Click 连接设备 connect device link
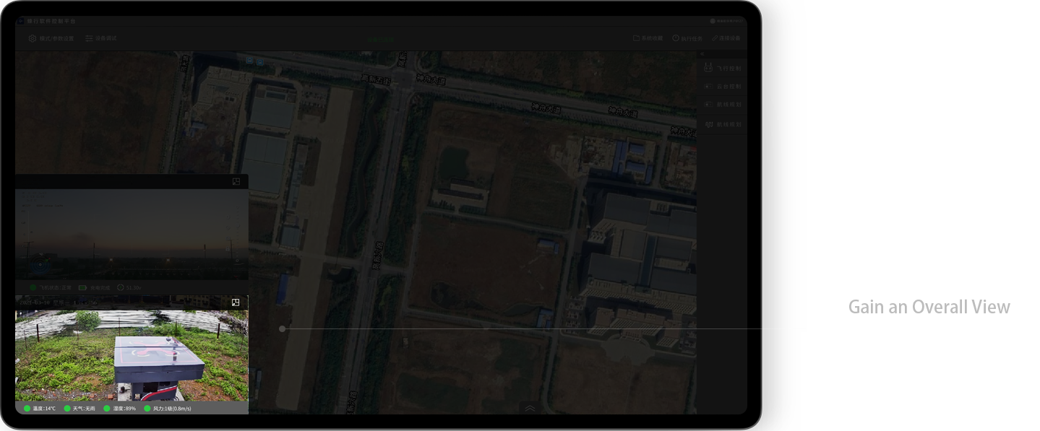The width and height of the screenshot is (1040, 431). coord(726,38)
